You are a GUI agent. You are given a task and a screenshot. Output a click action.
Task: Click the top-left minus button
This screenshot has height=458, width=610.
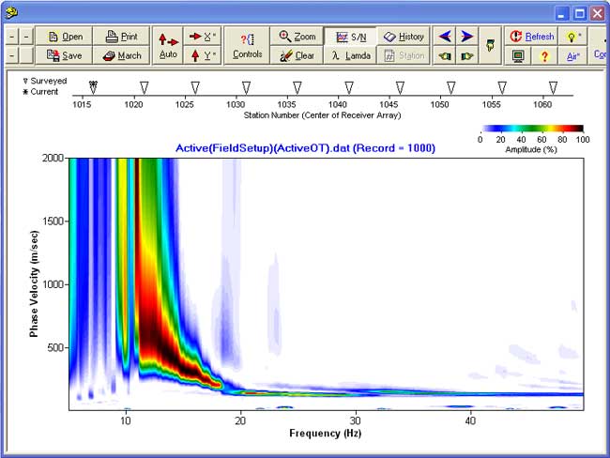pyautogui.click(x=12, y=37)
